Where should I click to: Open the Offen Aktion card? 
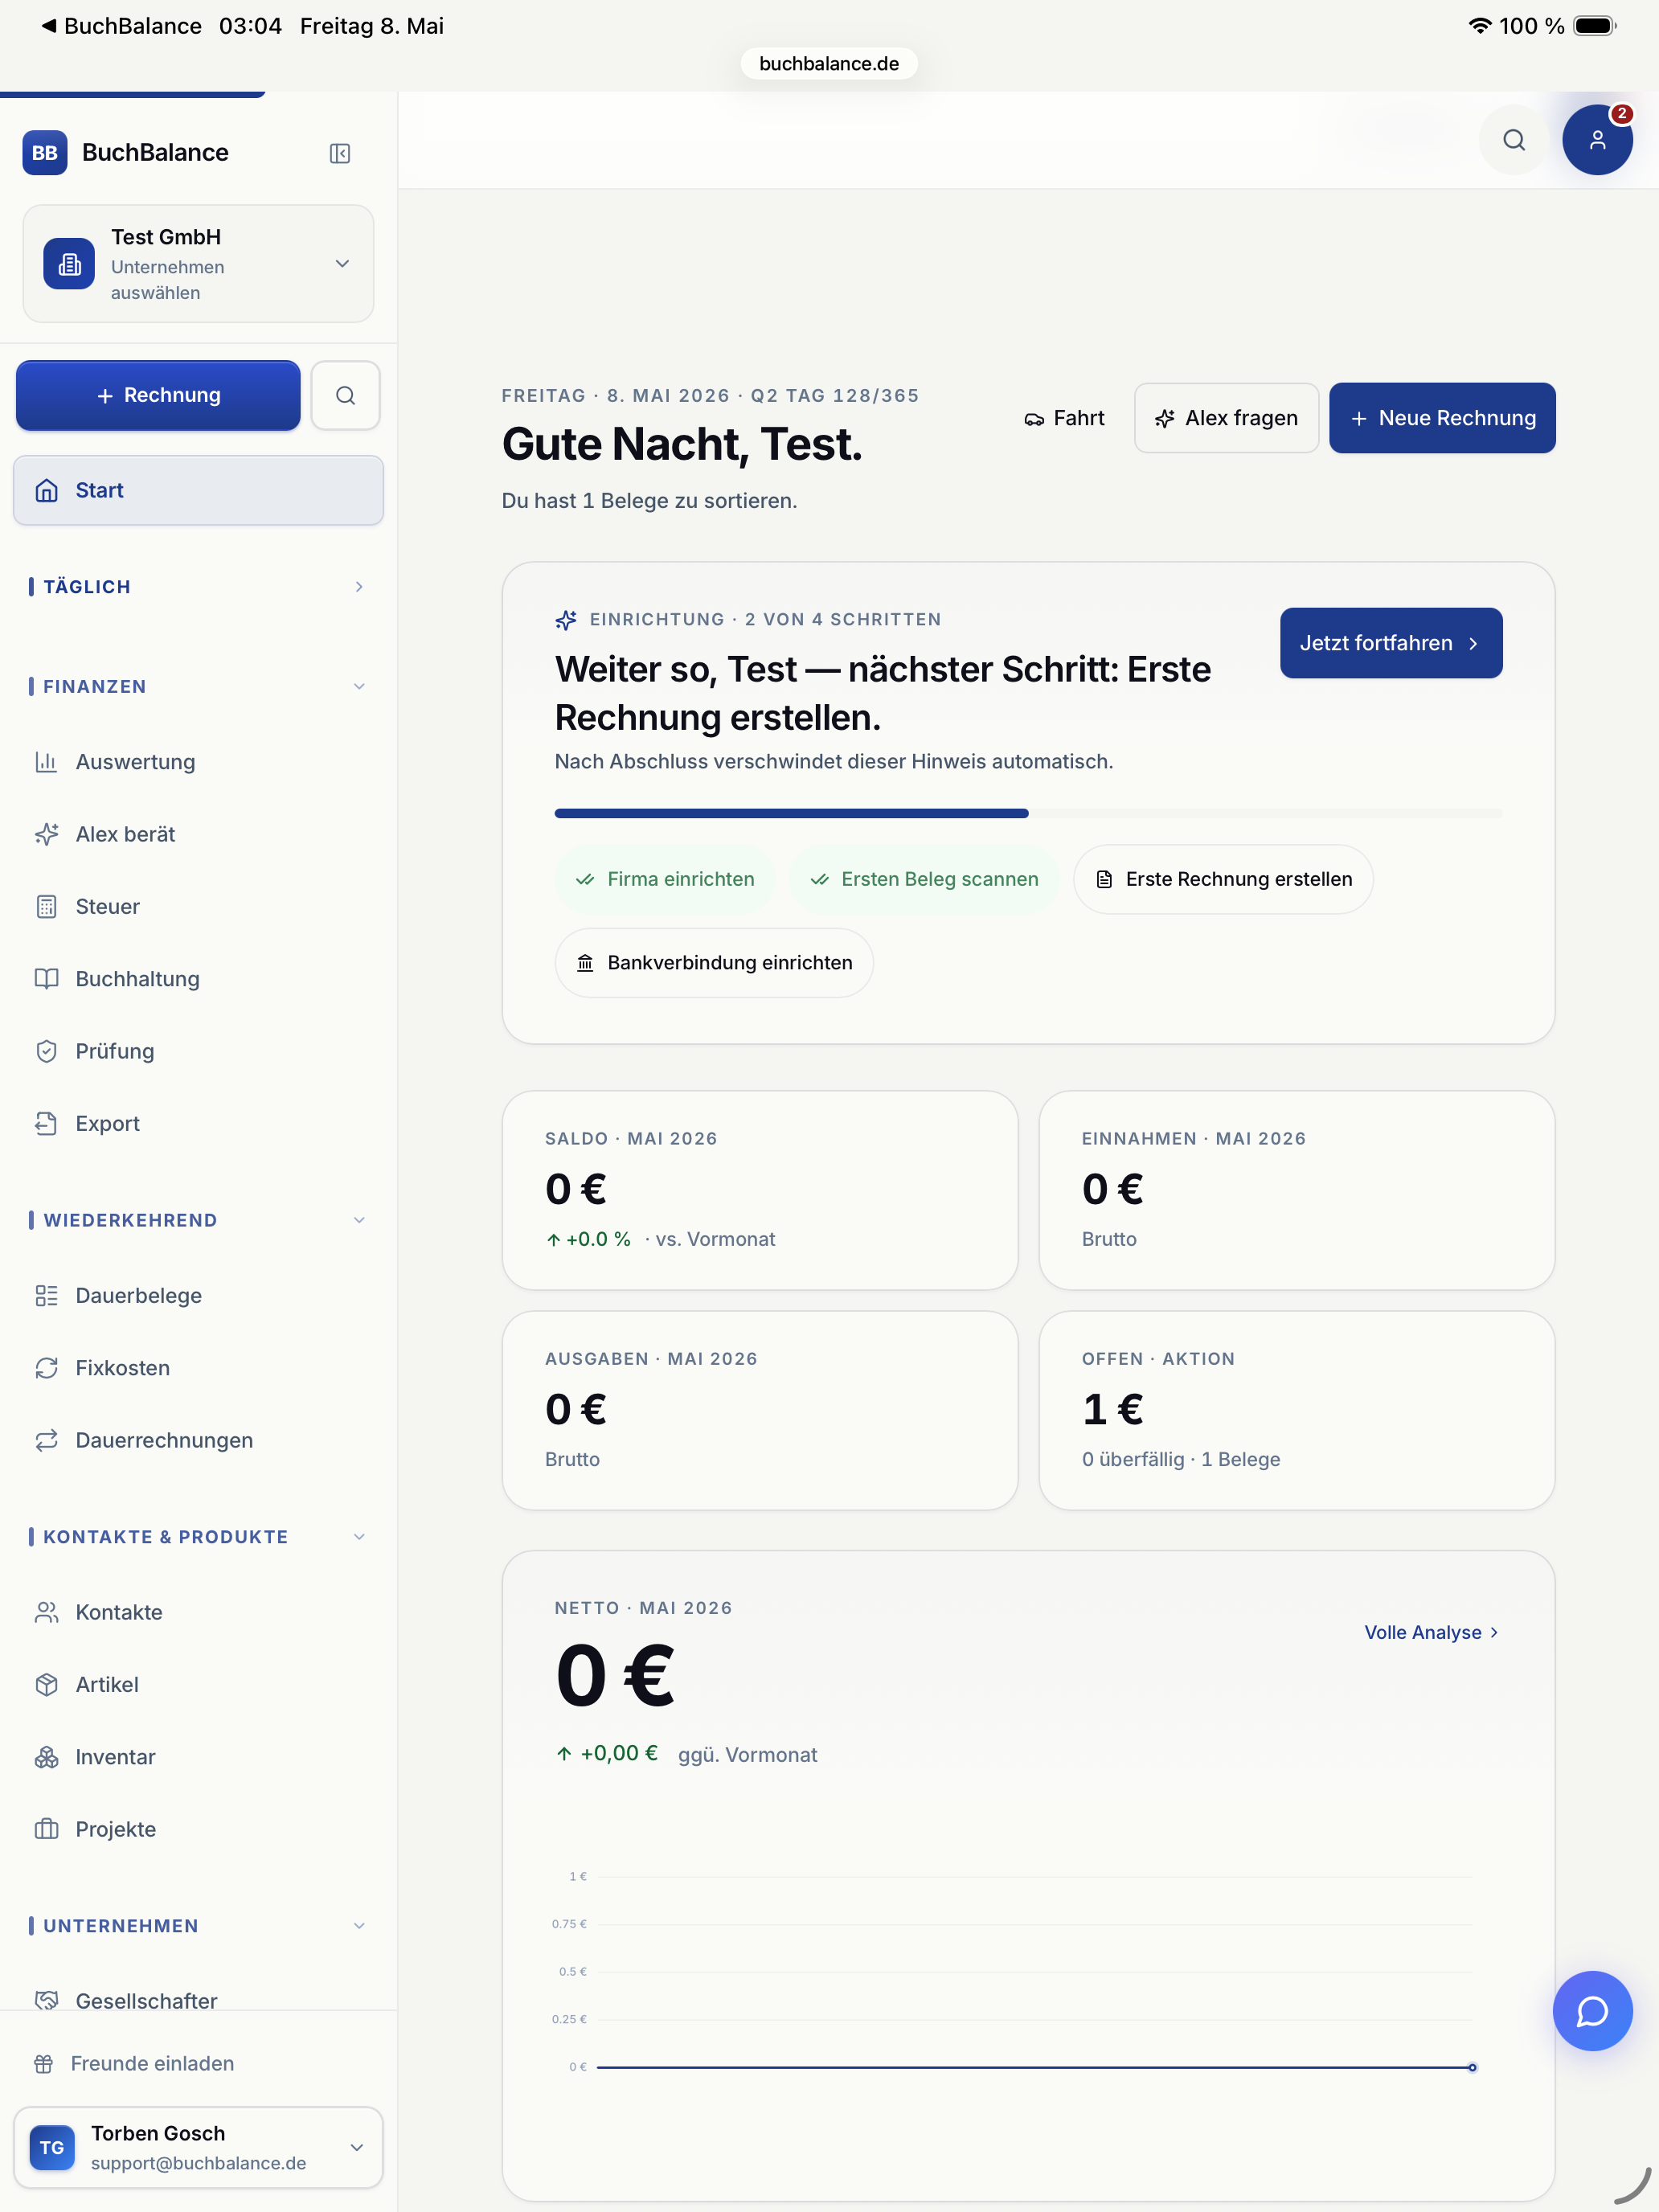click(1297, 1410)
